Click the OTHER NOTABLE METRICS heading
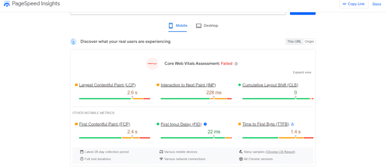This screenshot has height=168, width=386. (x=93, y=113)
